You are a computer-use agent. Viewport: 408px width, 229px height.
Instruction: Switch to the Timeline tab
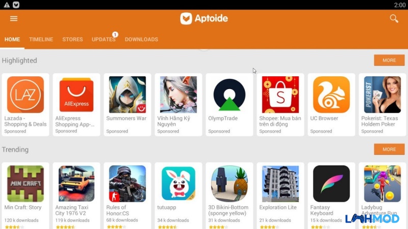coord(41,40)
